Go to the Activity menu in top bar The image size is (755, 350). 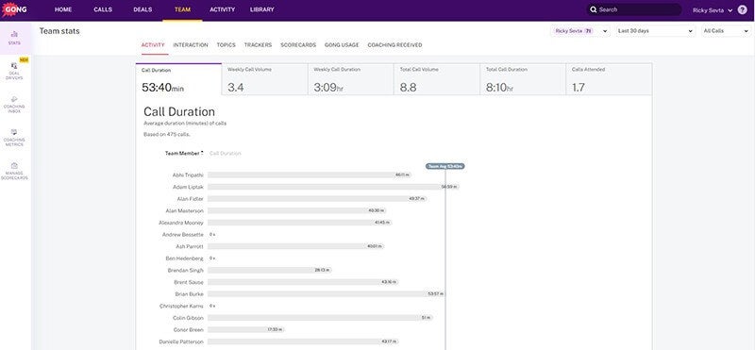(x=223, y=9)
